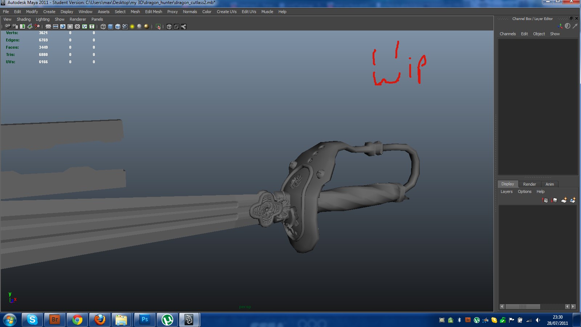Open Adobe Bridge from the taskbar

(x=55, y=320)
